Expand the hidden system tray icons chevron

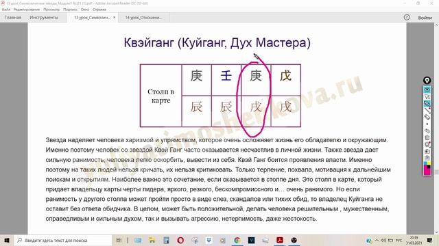pyautogui.click(x=377, y=241)
